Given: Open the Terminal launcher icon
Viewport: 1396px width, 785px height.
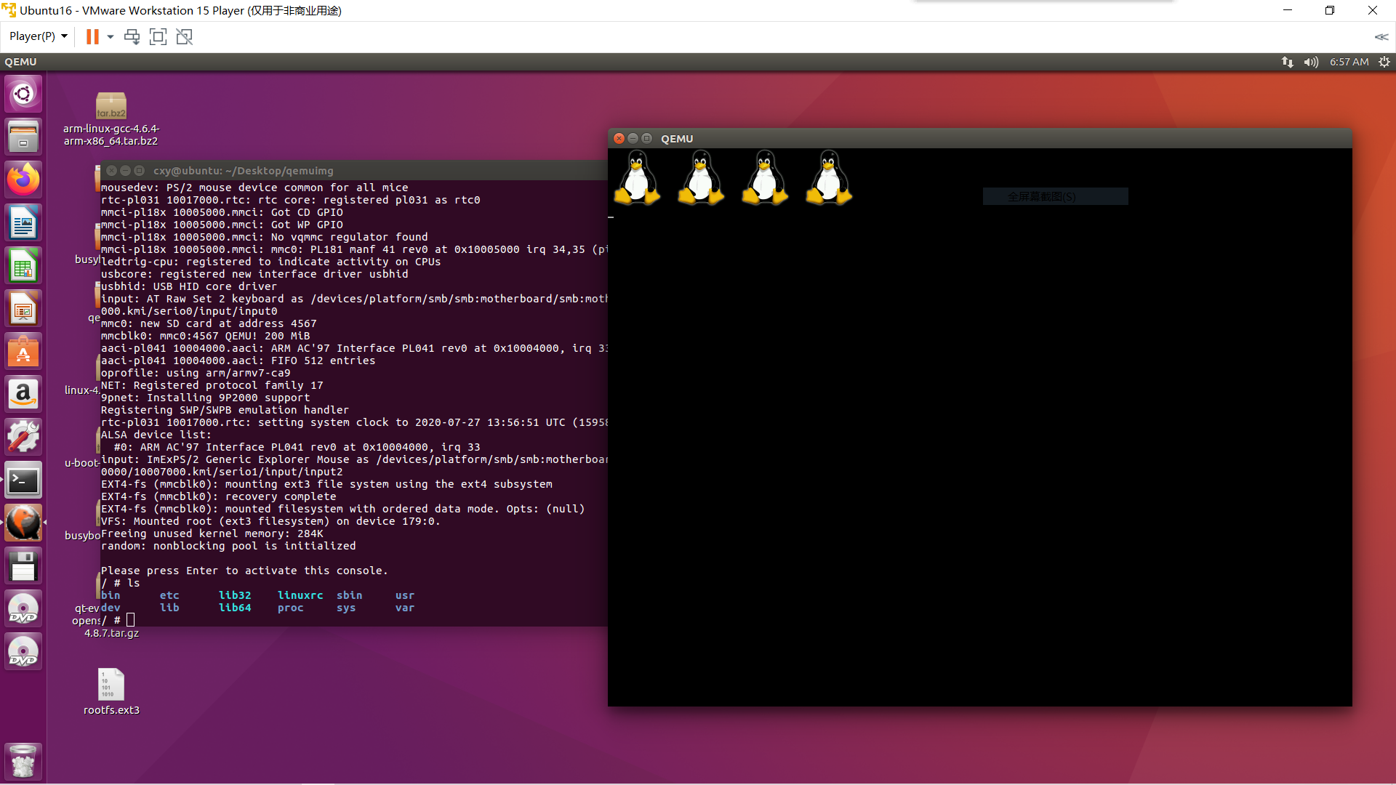Looking at the screenshot, I should pos(23,480).
